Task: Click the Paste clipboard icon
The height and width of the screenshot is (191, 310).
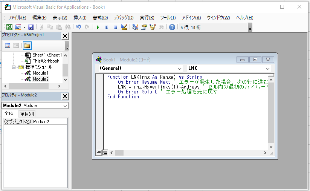Action: (59, 27)
